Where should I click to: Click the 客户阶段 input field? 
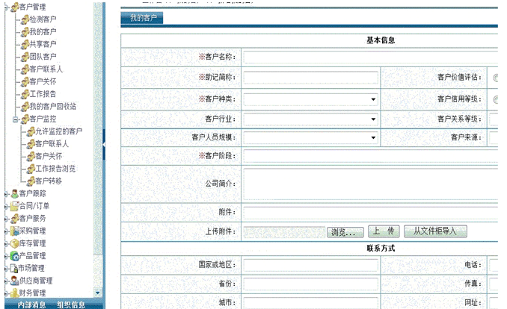[371, 156]
